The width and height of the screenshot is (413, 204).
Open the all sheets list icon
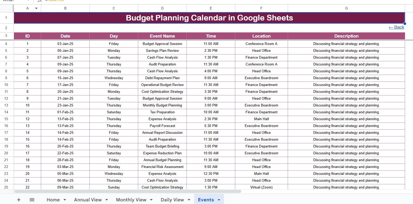point(32,200)
